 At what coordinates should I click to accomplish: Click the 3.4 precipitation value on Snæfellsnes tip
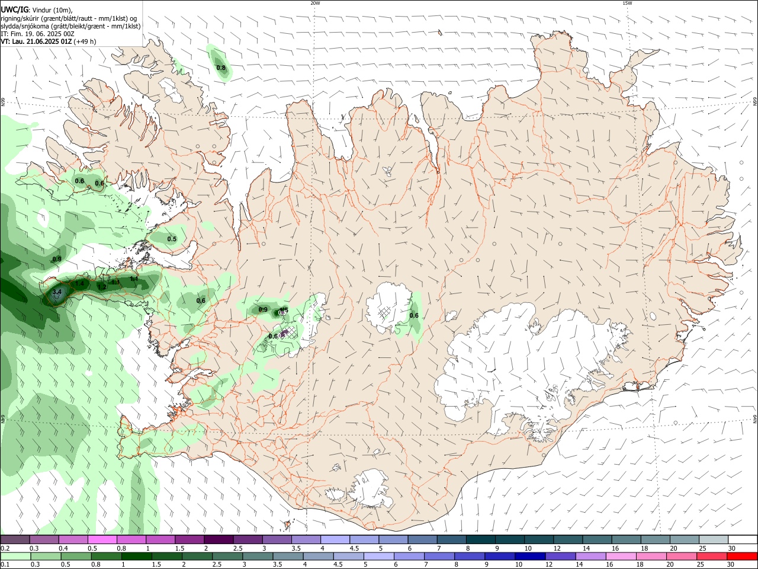57,292
